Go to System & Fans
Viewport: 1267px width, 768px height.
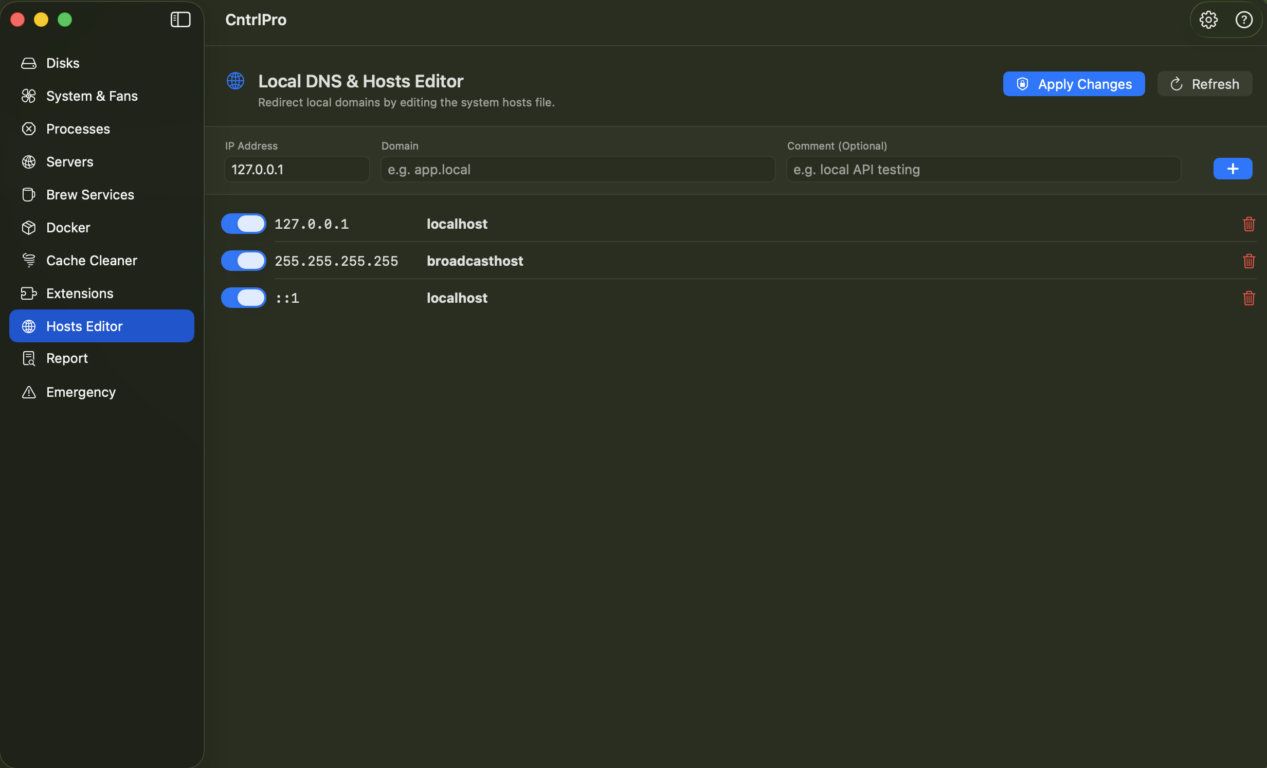pyautogui.click(x=102, y=96)
